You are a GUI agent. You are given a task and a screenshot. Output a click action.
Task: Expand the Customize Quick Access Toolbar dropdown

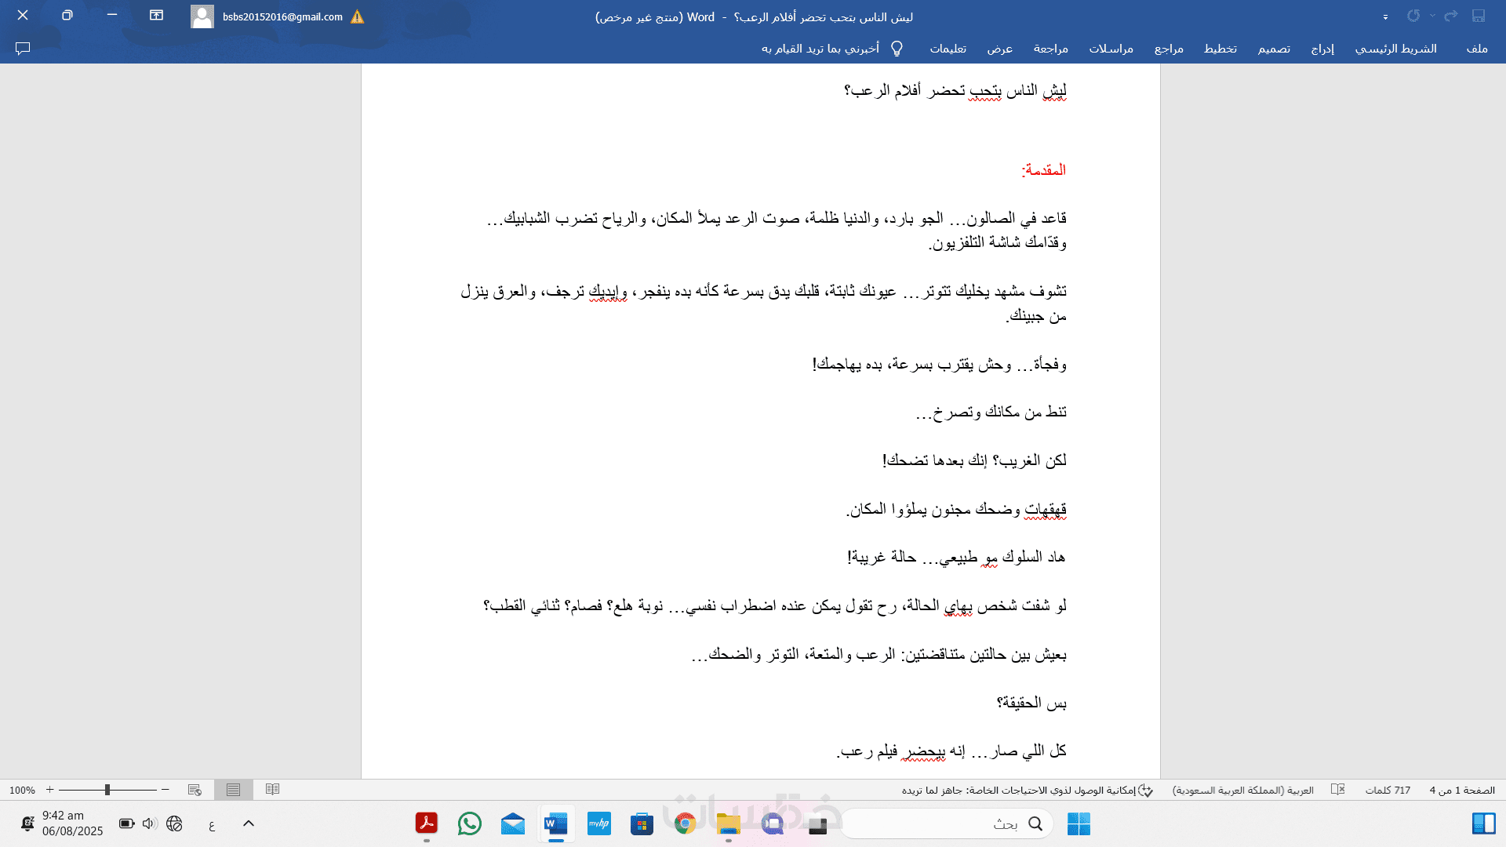[1385, 16]
